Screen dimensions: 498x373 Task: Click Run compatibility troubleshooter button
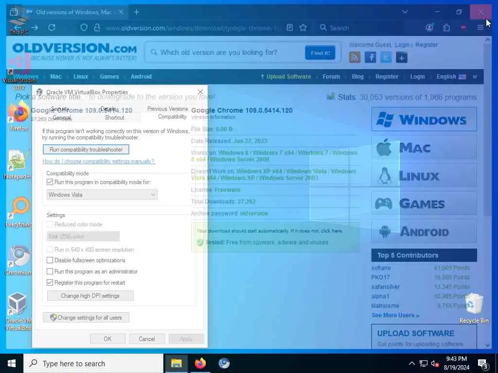(x=86, y=150)
